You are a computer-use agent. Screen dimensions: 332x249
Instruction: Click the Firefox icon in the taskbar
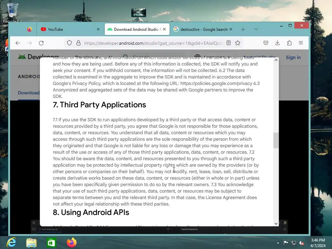[72, 243]
